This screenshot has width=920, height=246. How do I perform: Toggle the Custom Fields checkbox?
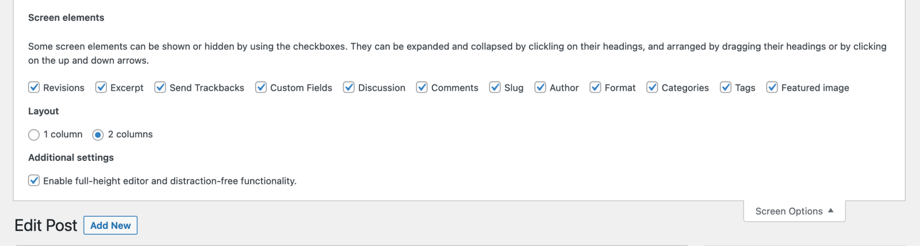[x=261, y=87]
